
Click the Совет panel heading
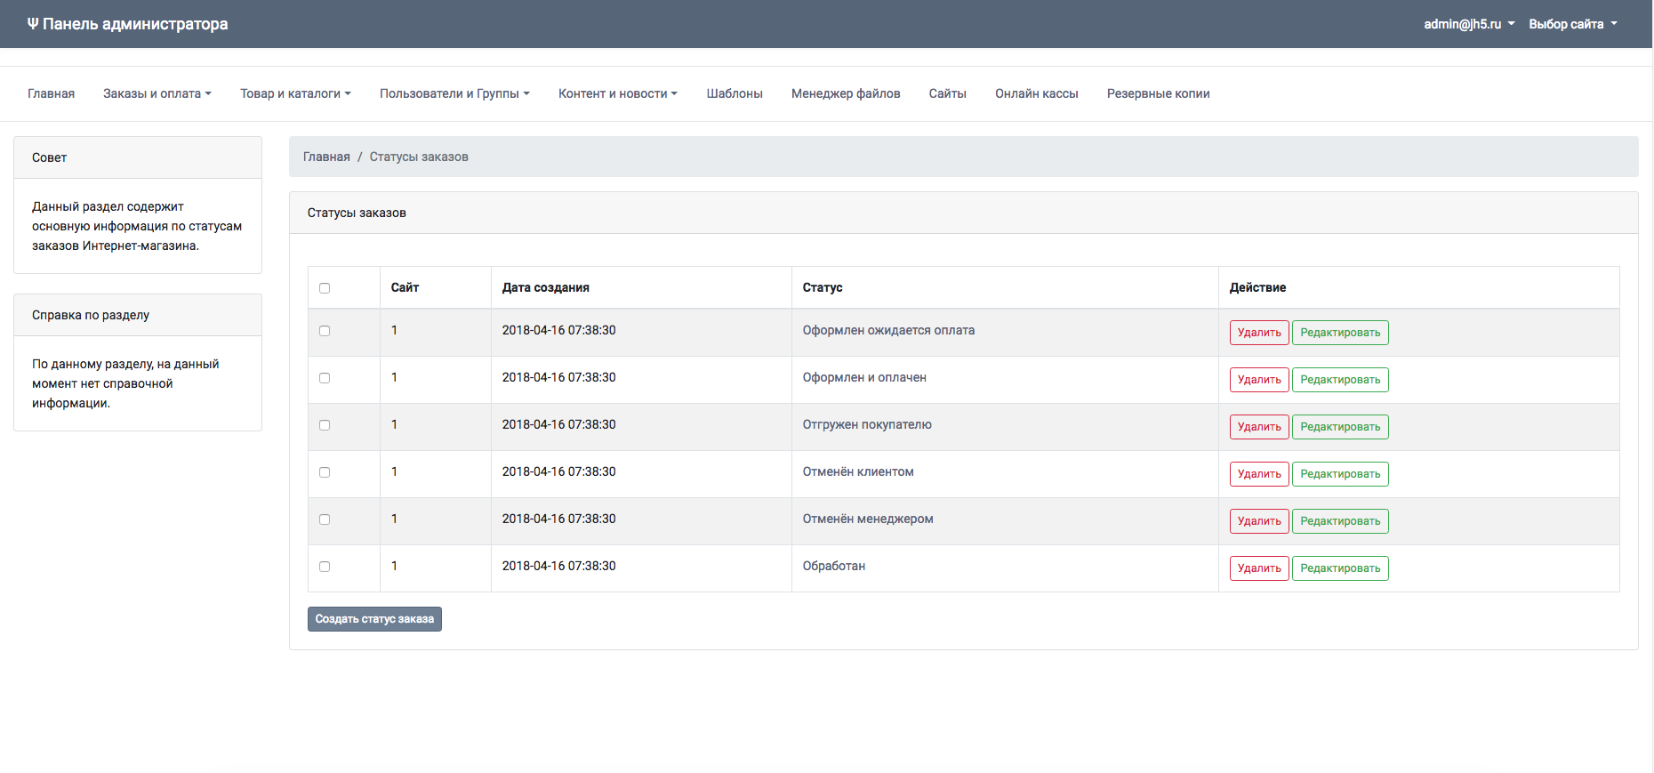[x=50, y=157]
